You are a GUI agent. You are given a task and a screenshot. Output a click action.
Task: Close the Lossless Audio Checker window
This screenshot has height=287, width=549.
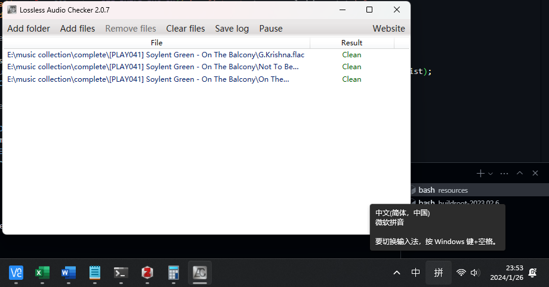pos(396,10)
